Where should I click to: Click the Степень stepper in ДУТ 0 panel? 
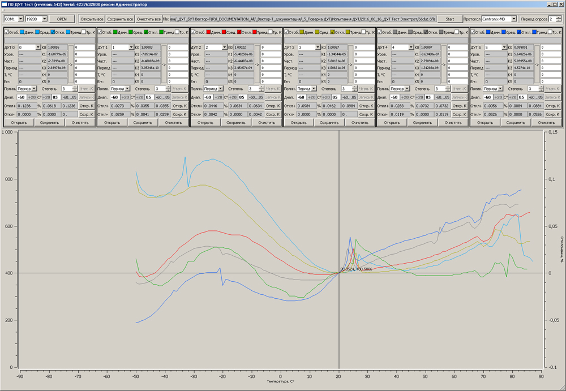[75, 88]
